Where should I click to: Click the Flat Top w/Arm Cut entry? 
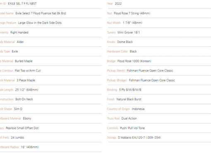tap(28, 71)
